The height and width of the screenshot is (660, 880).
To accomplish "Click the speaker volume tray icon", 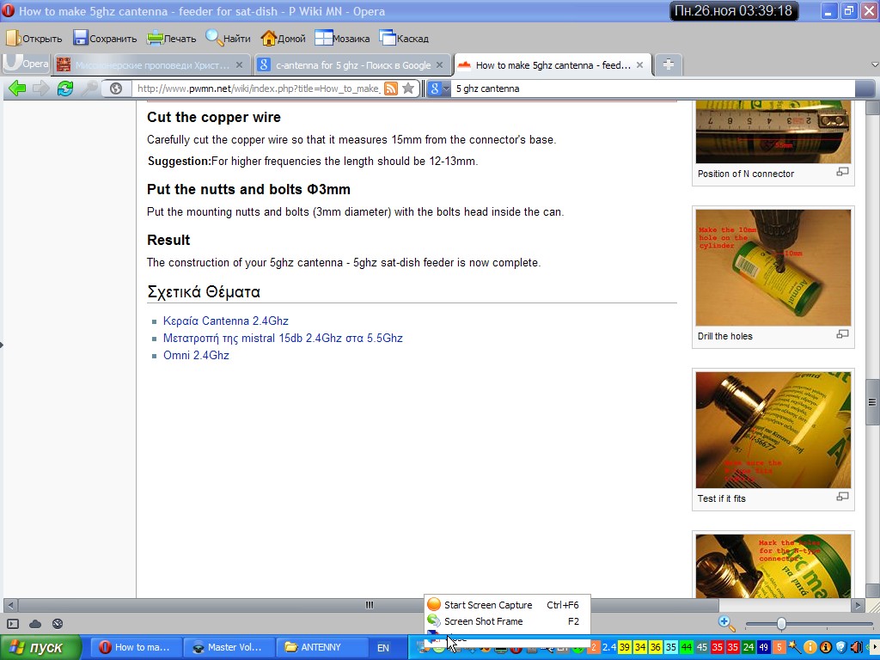I will [857, 648].
